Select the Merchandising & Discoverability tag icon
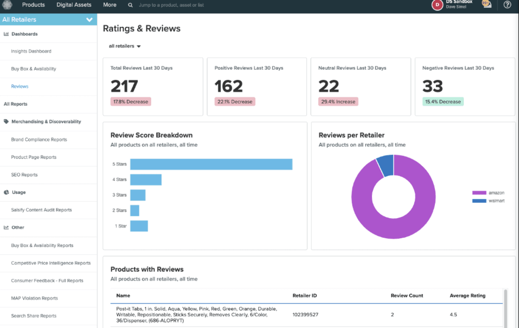Screen dimensions: 519x328 click(6, 121)
